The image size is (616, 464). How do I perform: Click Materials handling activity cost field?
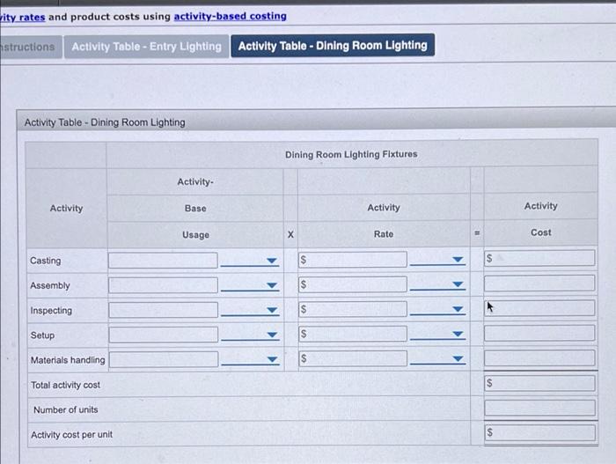[x=539, y=358]
